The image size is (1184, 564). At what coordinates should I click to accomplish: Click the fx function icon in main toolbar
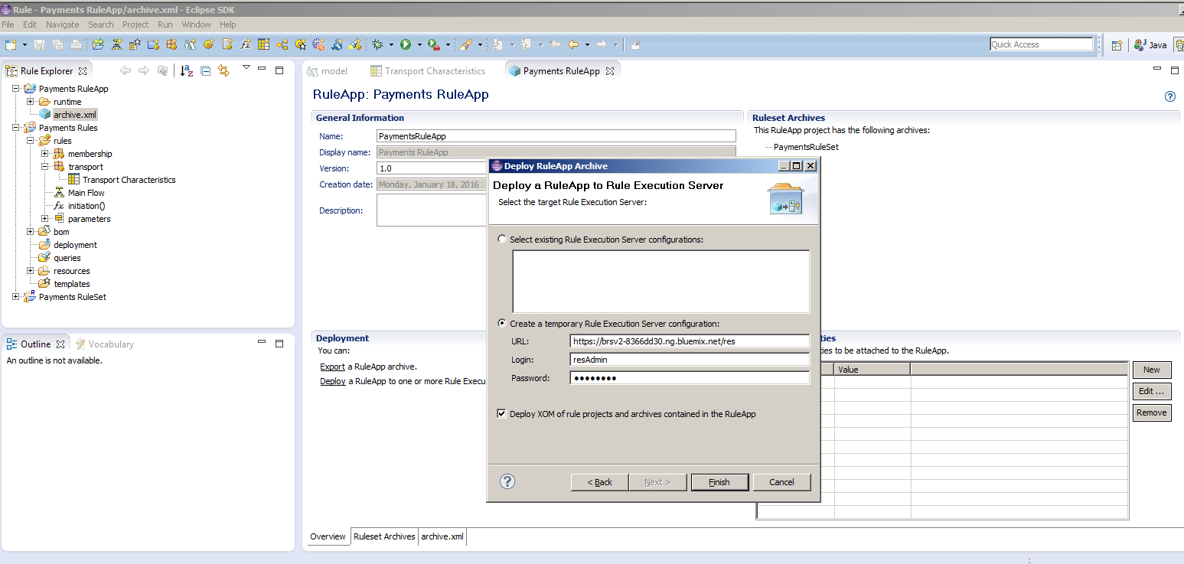(246, 44)
